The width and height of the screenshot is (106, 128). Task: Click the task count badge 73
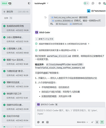11,18
